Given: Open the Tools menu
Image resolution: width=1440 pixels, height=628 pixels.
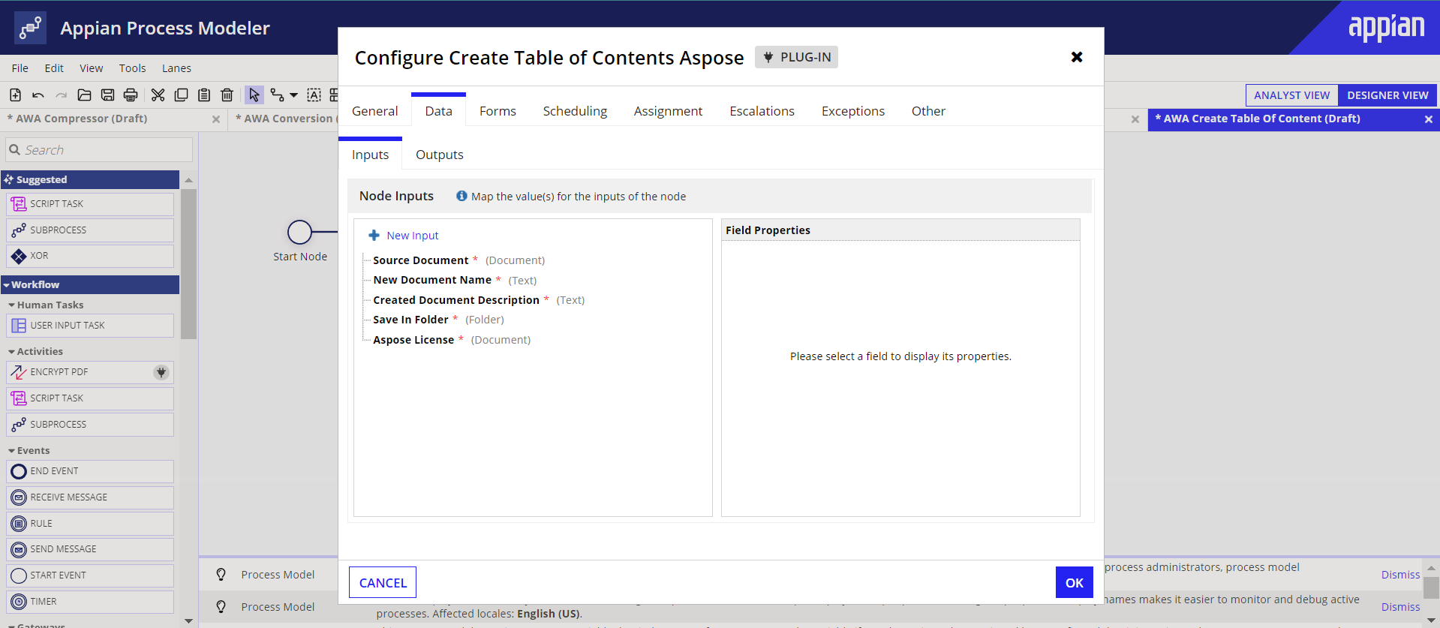Looking at the screenshot, I should pos(133,68).
